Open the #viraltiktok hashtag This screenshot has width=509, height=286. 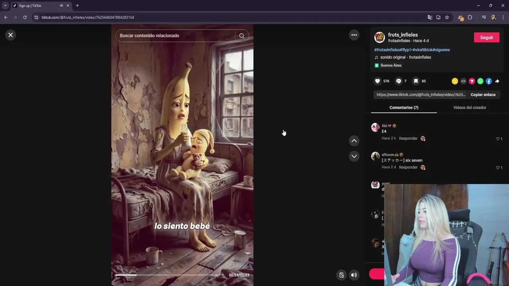(422, 50)
